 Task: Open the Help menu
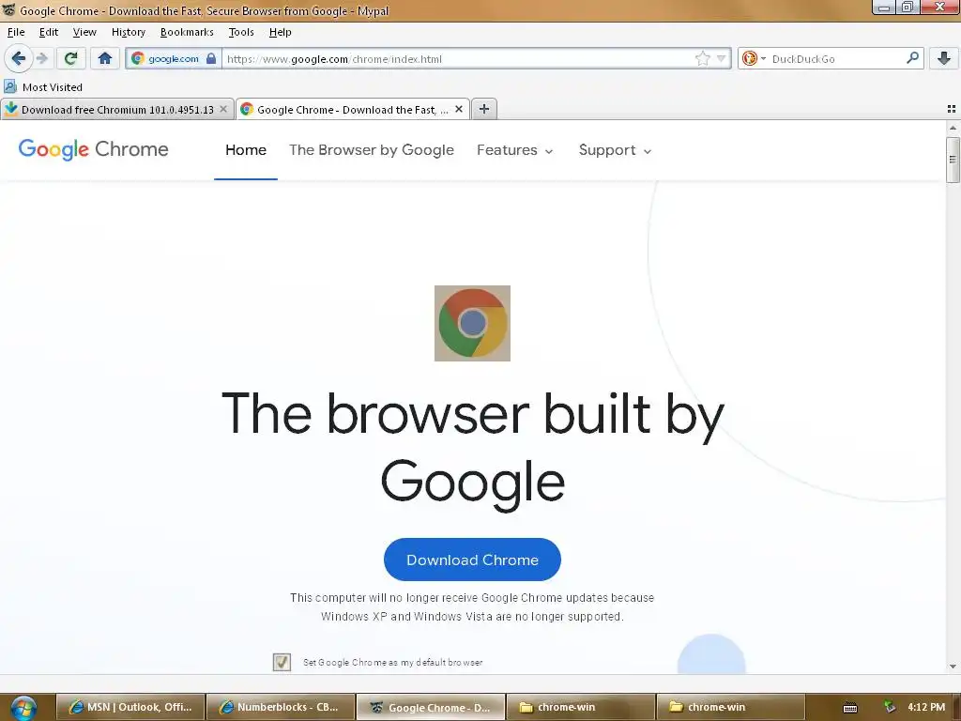280,32
